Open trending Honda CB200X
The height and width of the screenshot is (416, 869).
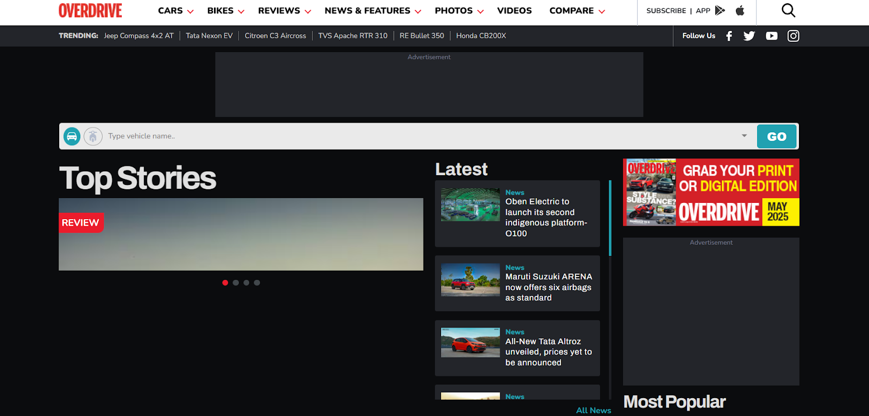click(481, 36)
